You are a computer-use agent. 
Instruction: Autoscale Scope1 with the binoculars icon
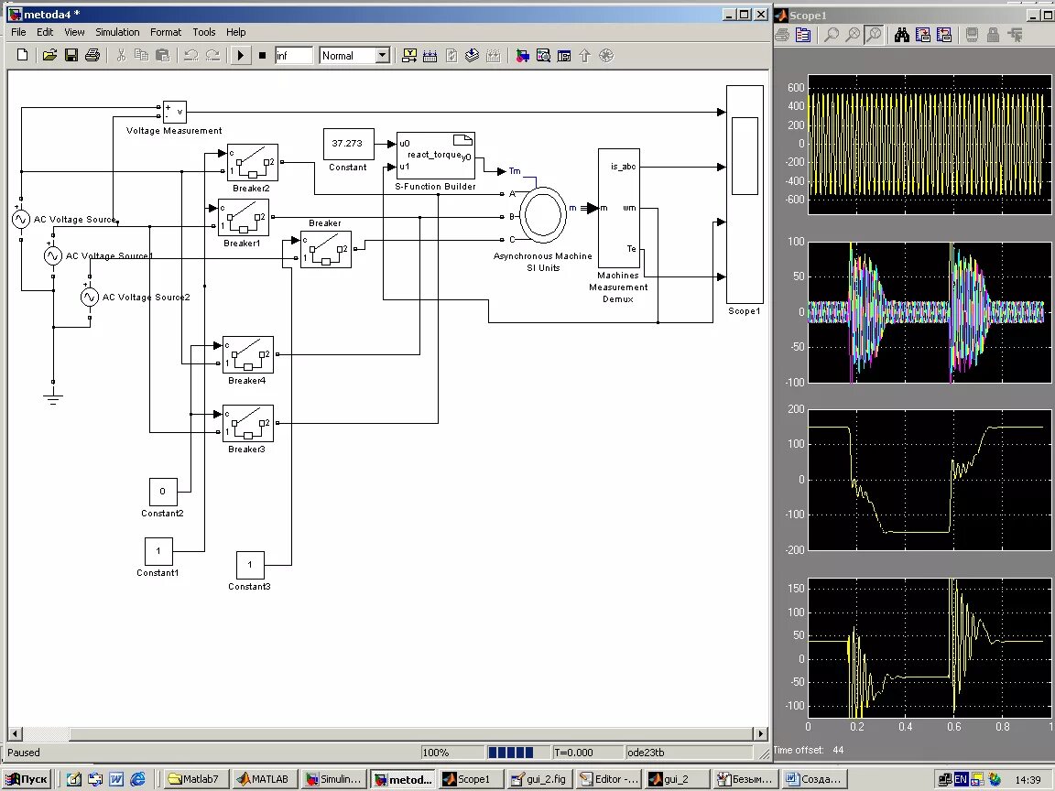(902, 35)
